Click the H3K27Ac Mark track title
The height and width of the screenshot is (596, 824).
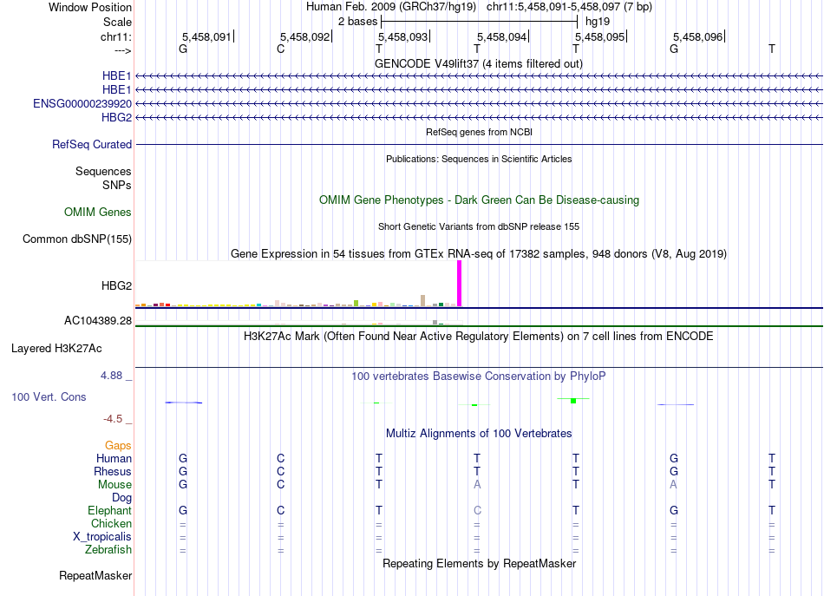pyautogui.click(x=479, y=337)
